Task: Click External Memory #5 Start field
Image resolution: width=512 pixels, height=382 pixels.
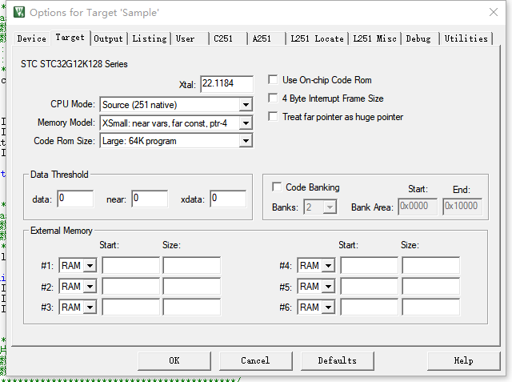Action: click(370, 286)
